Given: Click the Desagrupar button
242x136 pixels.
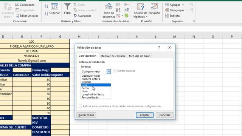Looking at the screenshot, I should 175,10.
